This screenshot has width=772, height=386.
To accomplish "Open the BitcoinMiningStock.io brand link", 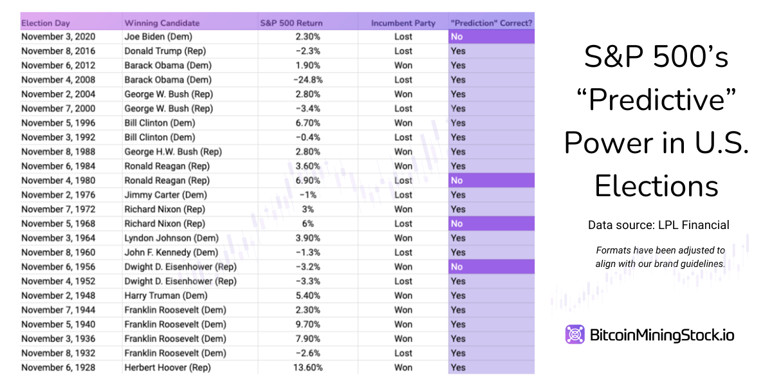I will pos(661,335).
